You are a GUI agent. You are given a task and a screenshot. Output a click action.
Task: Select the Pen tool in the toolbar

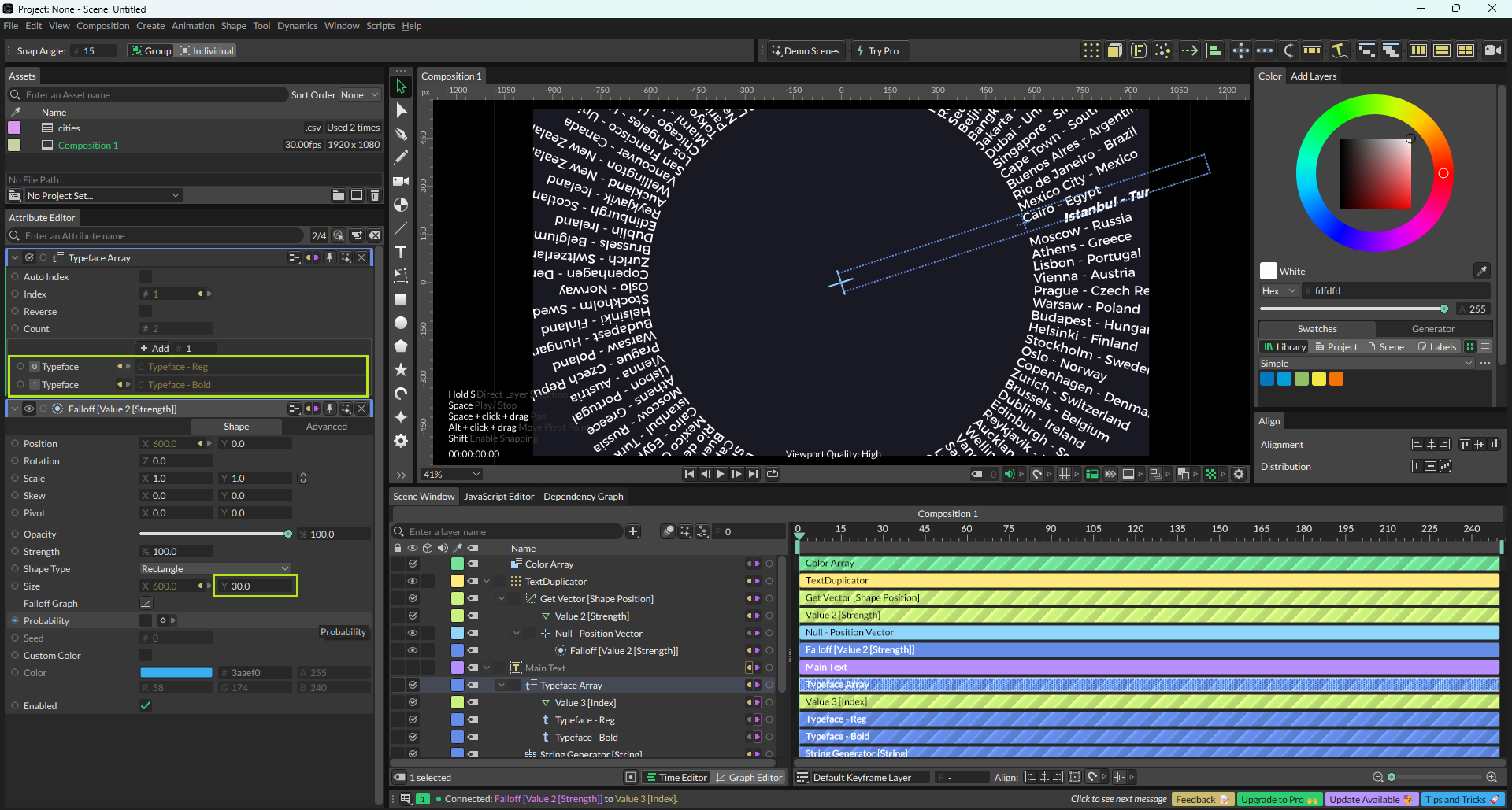pos(401,134)
